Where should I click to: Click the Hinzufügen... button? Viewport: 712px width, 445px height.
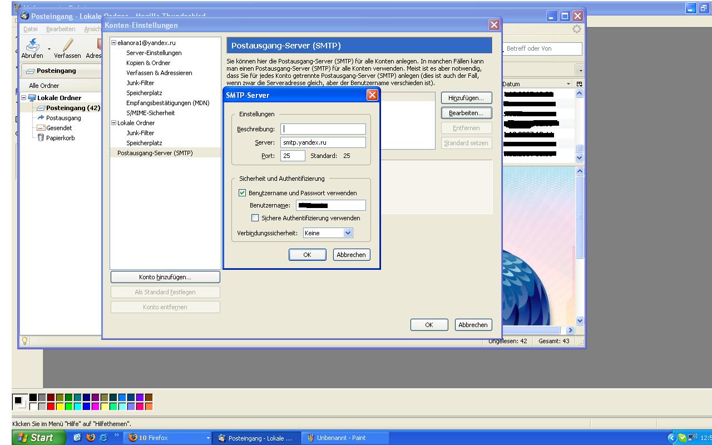(466, 98)
